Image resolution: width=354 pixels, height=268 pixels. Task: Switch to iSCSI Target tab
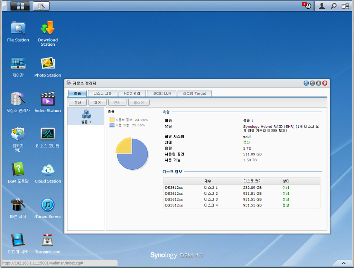coord(195,93)
